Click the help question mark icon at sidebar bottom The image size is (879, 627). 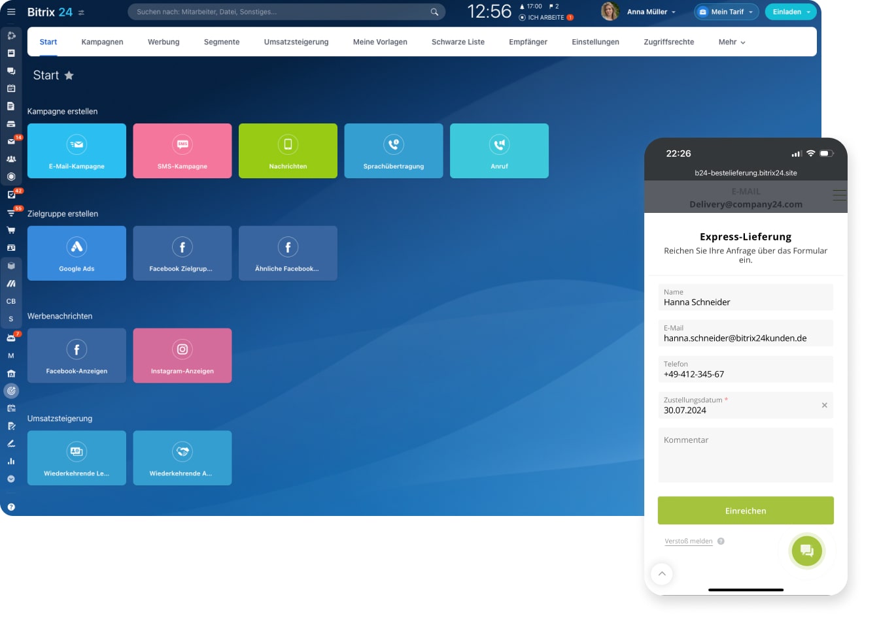pos(11,507)
